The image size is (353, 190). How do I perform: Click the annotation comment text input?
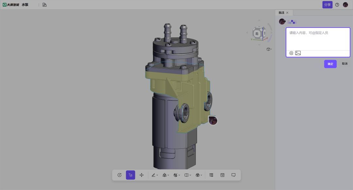tap(318, 39)
